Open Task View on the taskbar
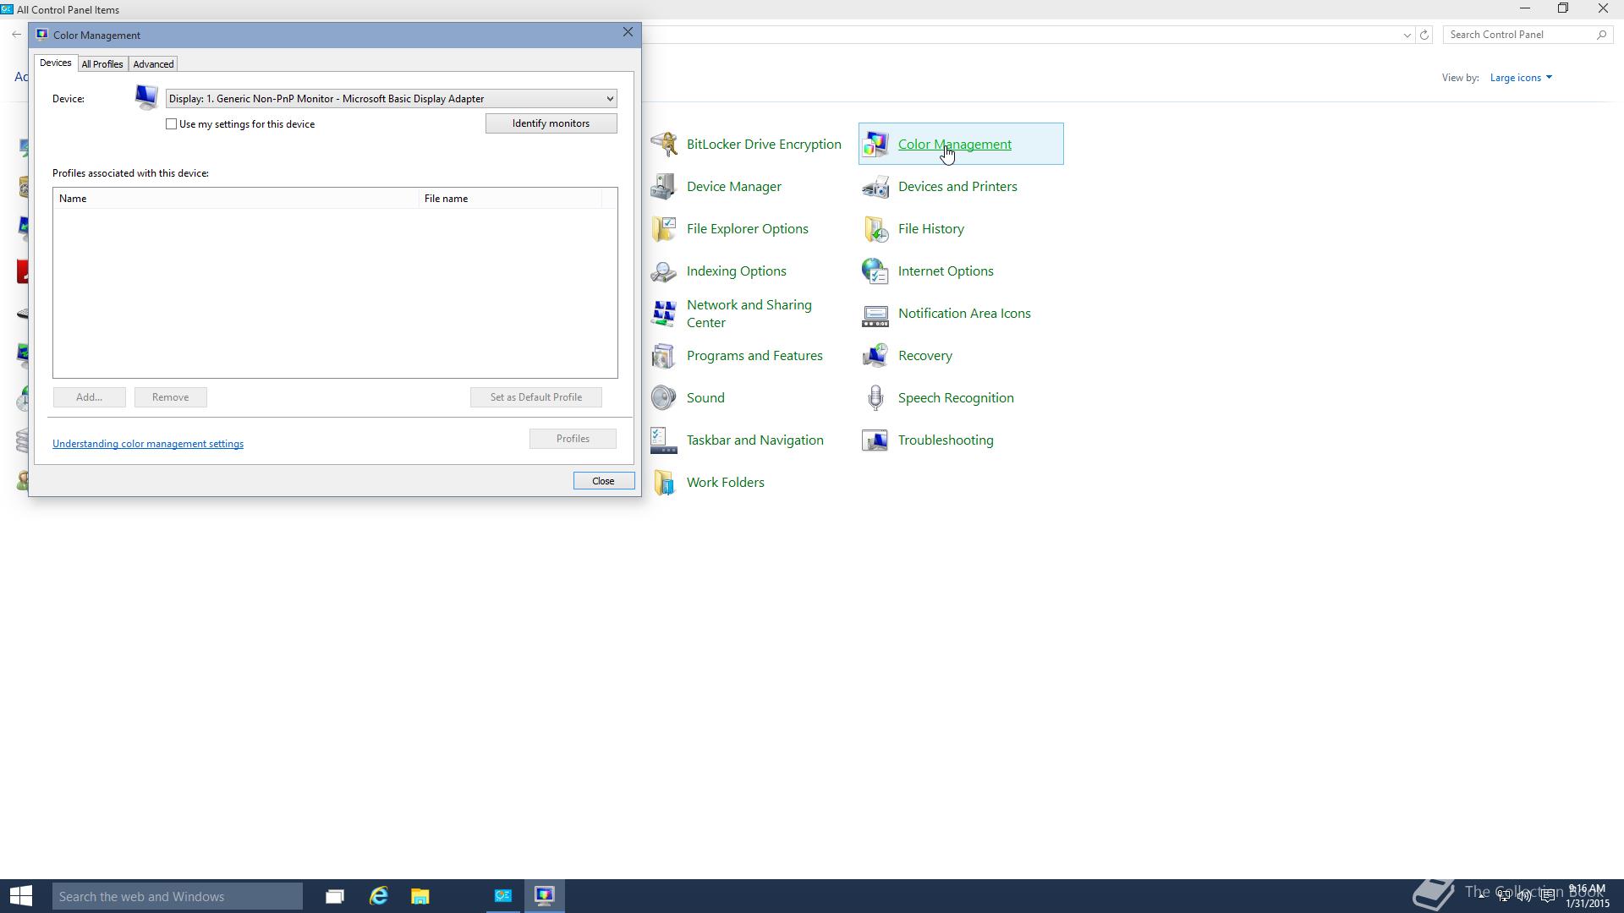The image size is (1624, 913). (335, 896)
